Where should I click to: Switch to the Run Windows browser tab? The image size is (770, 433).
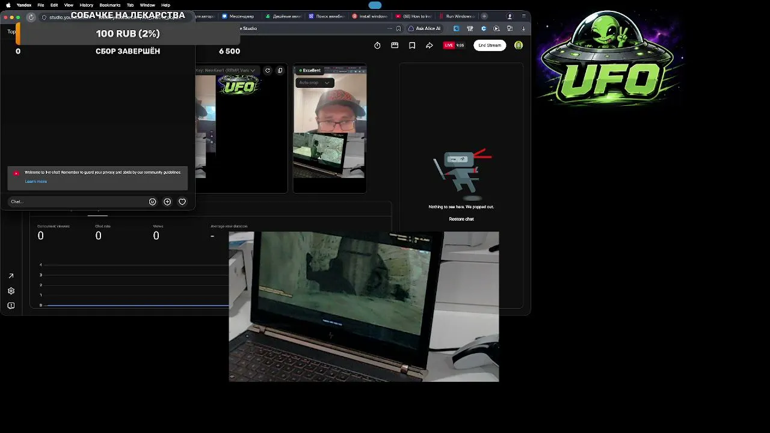457,16
